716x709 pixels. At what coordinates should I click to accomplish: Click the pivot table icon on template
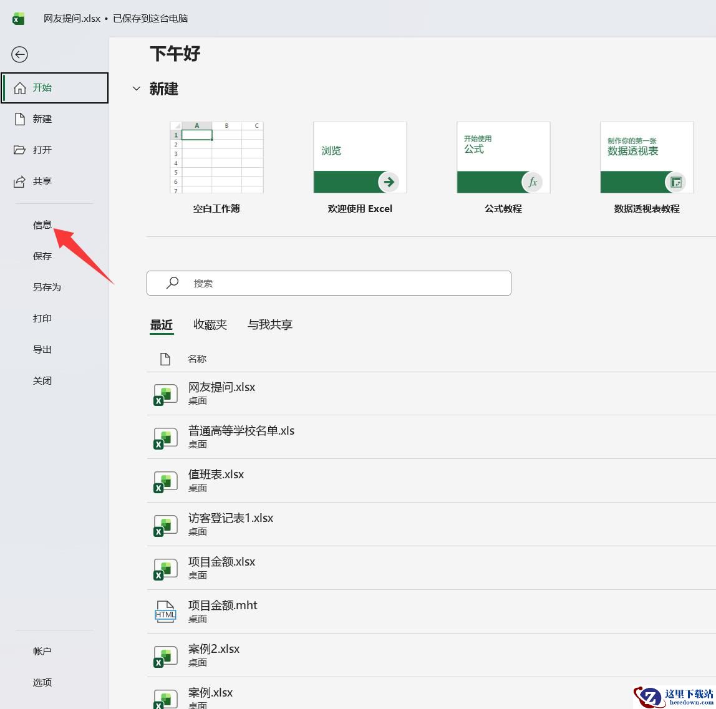[676, 182]
